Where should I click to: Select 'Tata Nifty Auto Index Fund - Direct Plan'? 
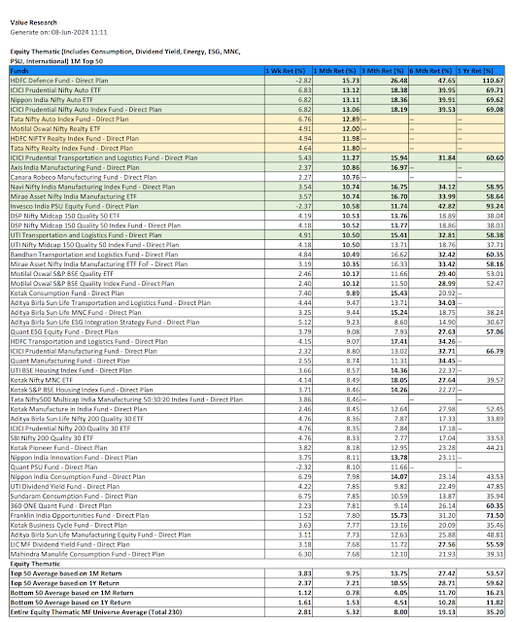tap(69, 120)
